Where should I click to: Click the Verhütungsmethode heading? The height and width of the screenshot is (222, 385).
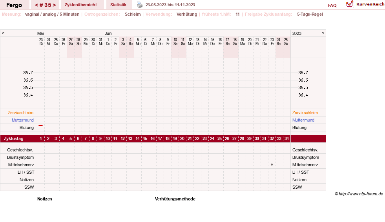click(x=175, y=199)
